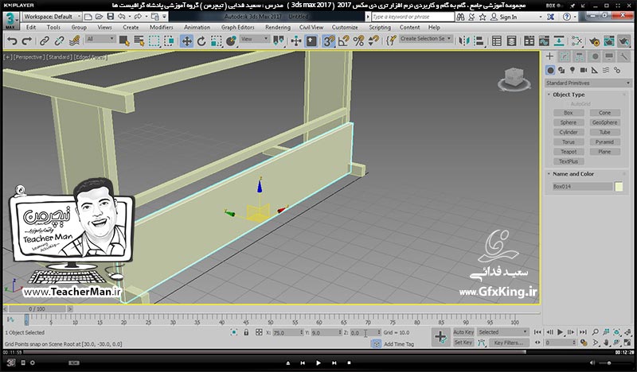Toggle the Selection Lock padlock icon
637x372 pixels.
(246, 332)
